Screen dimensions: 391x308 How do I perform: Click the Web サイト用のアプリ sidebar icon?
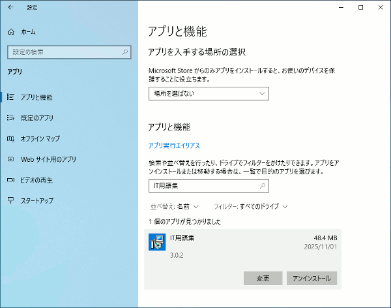[x=10, y=159]
